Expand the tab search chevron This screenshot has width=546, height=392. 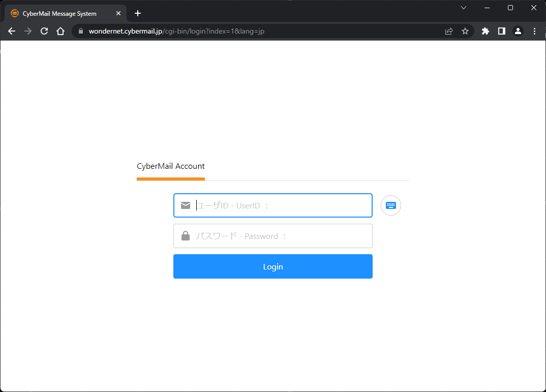464,8
